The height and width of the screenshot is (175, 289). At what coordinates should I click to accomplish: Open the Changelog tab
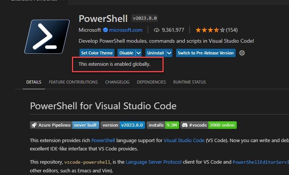(x=117, y=82)
